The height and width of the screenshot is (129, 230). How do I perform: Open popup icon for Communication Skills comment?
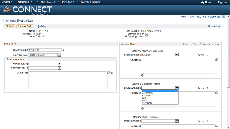(217, 60)
